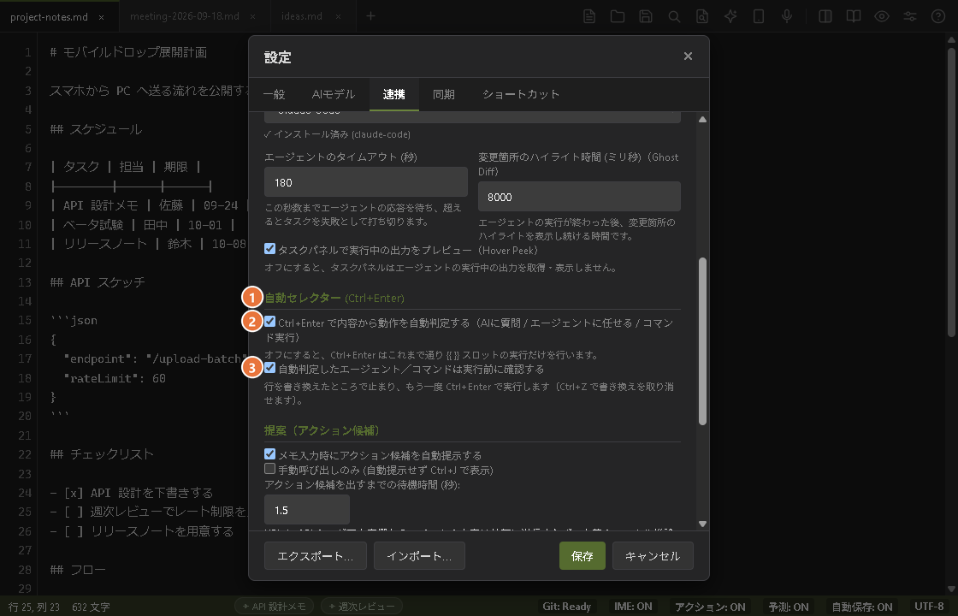Click the キャンセル button

coord(653,555)
